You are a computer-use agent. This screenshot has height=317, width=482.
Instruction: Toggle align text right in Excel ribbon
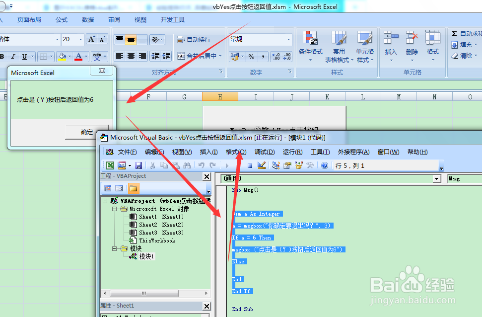[x=142, y=56]
